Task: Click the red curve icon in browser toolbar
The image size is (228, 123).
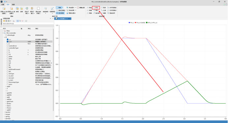Action: pyautogui.click(x=22, y=21)
